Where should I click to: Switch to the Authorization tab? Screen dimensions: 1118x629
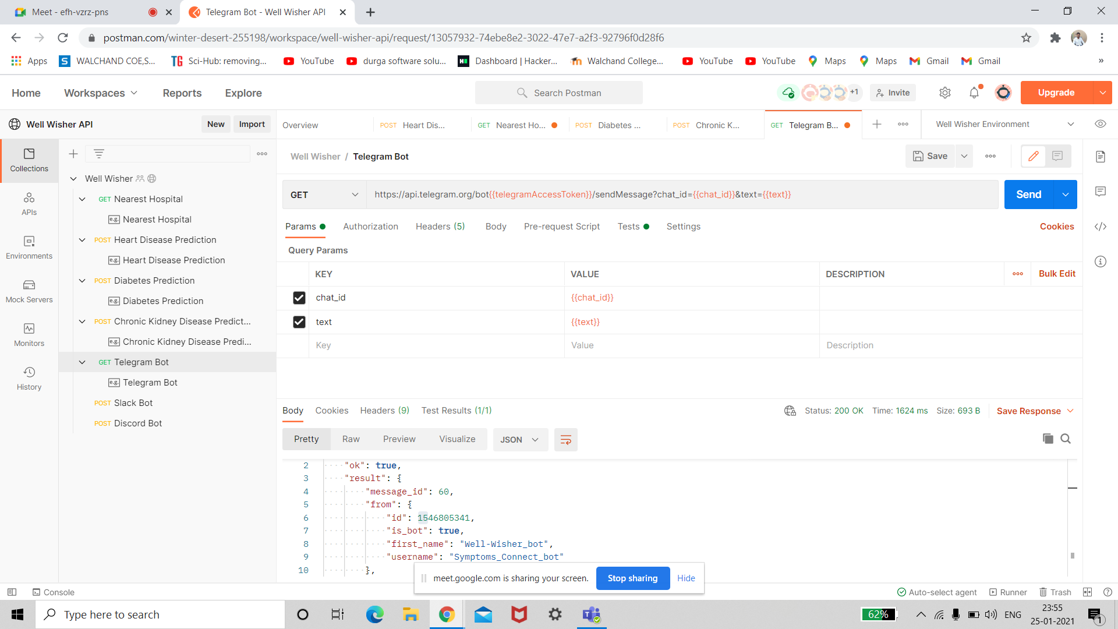[370, 227]
